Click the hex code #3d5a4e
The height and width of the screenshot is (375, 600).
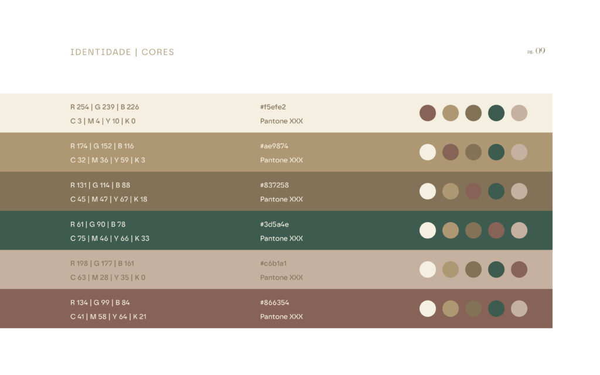coord(274,224)
